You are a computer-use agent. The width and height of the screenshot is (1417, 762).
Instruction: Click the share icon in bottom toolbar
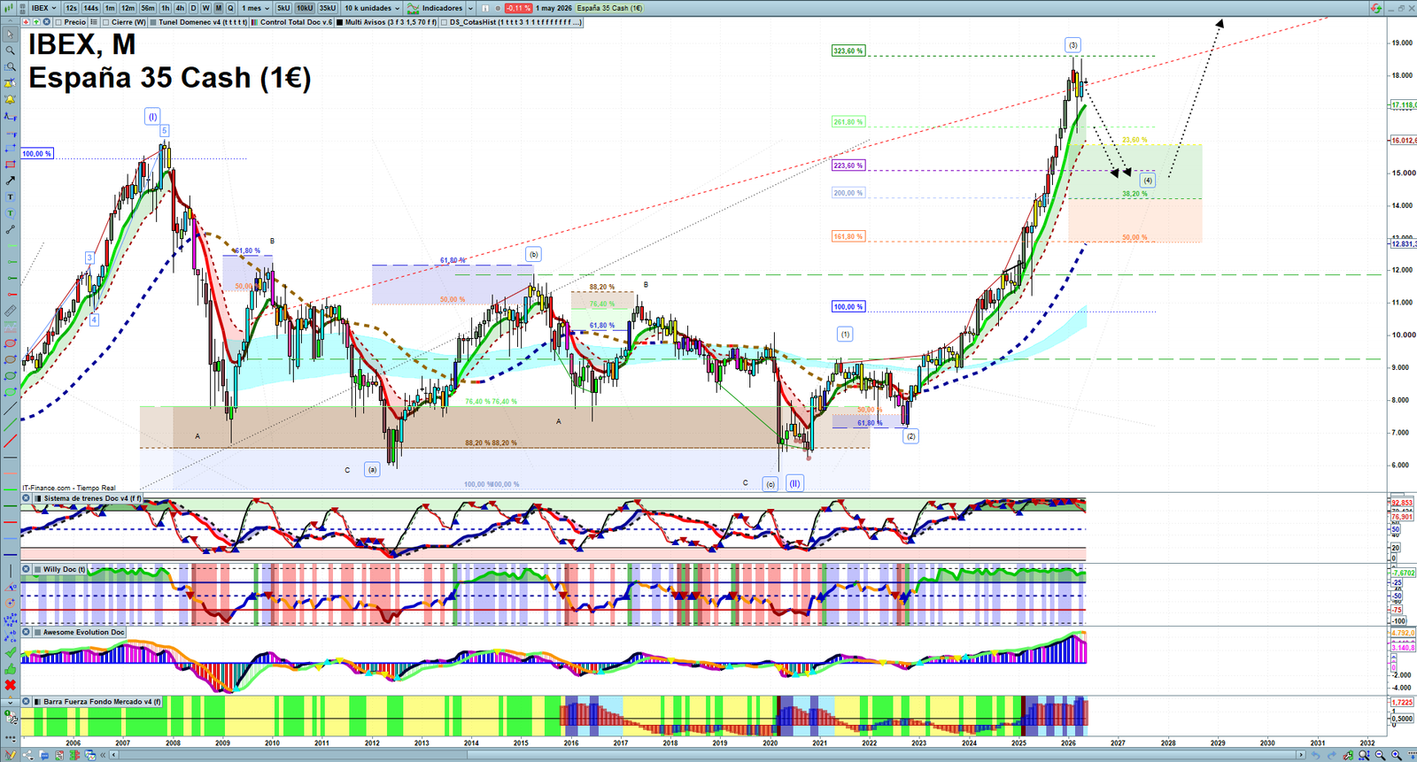[x=27, y=755]
